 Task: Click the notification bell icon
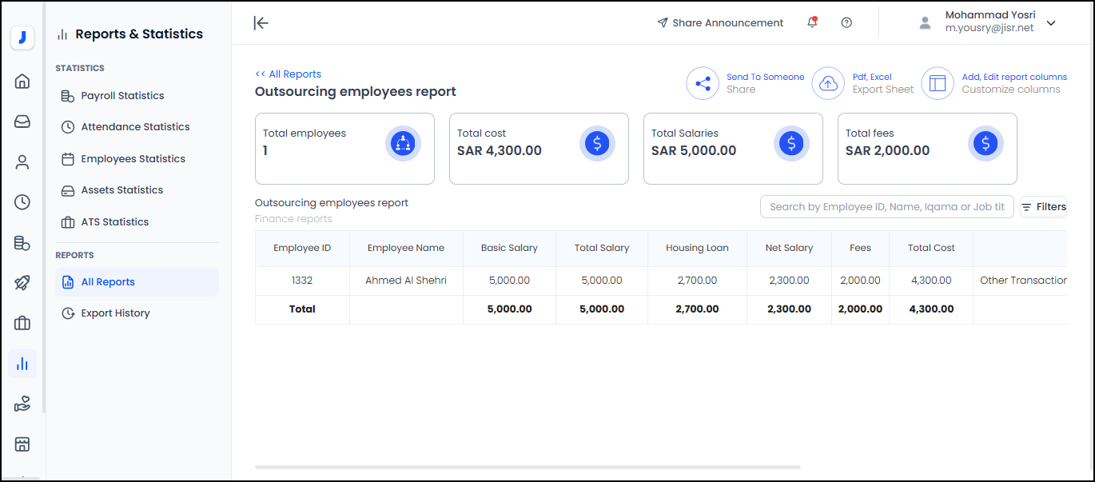pos(812,22)
